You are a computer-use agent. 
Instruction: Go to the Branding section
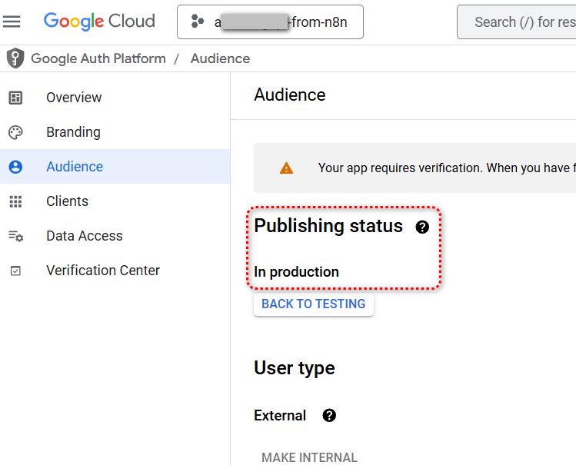[115, 132]
